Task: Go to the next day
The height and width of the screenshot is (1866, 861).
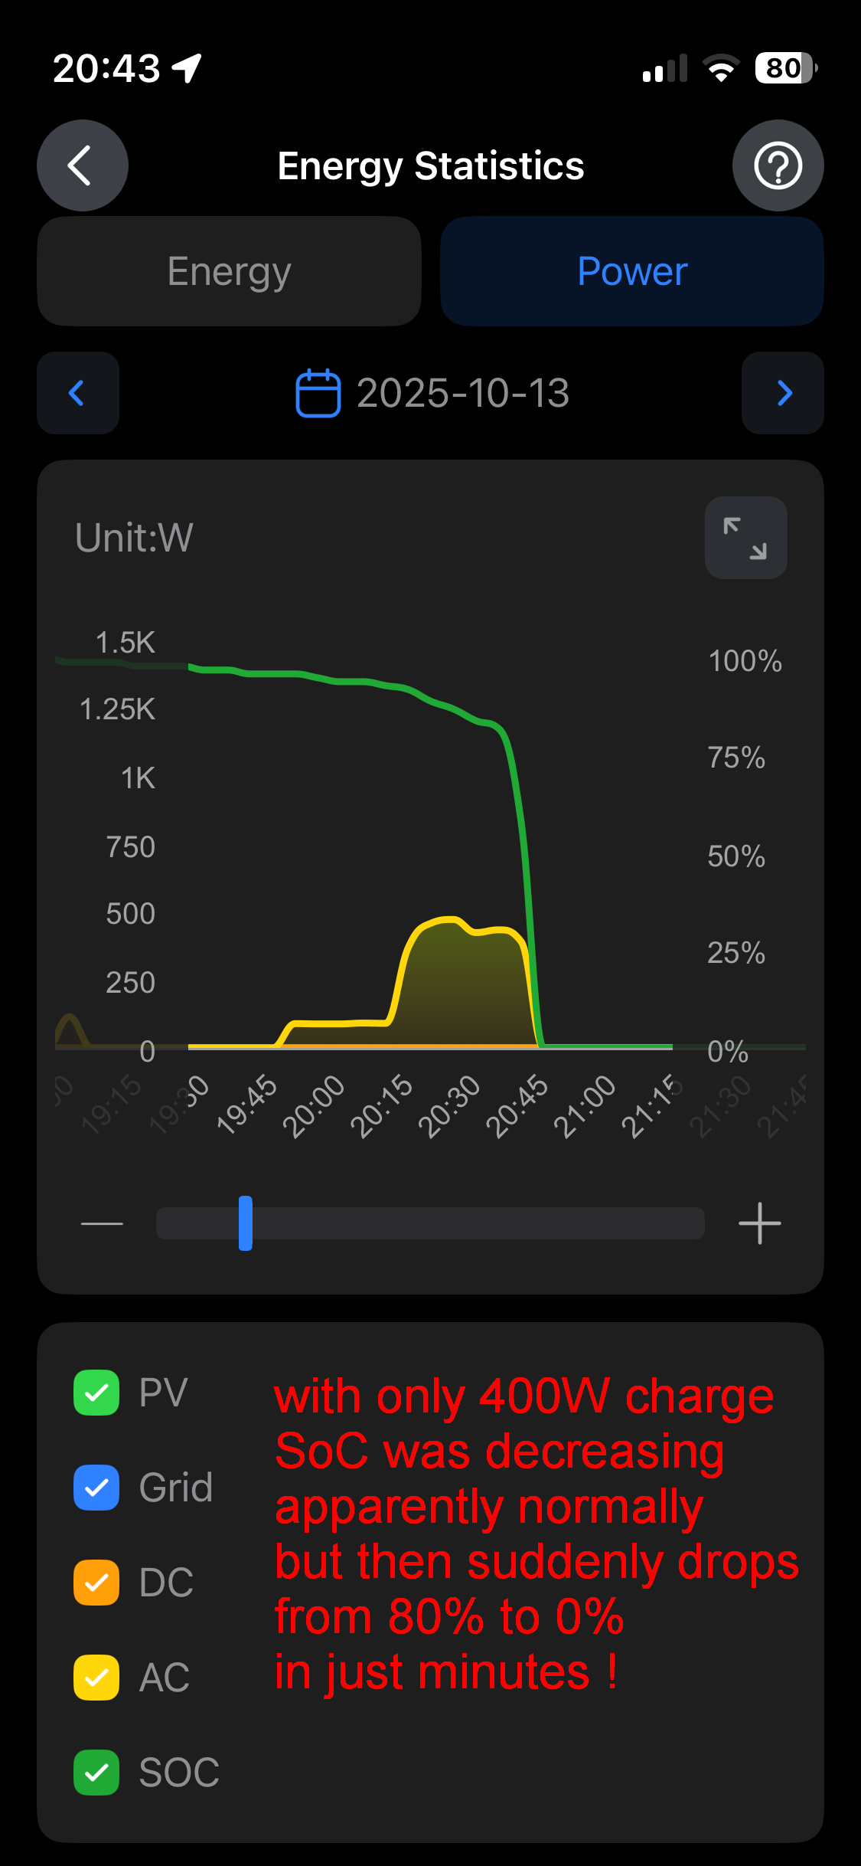Action: (x=783, y=393)
